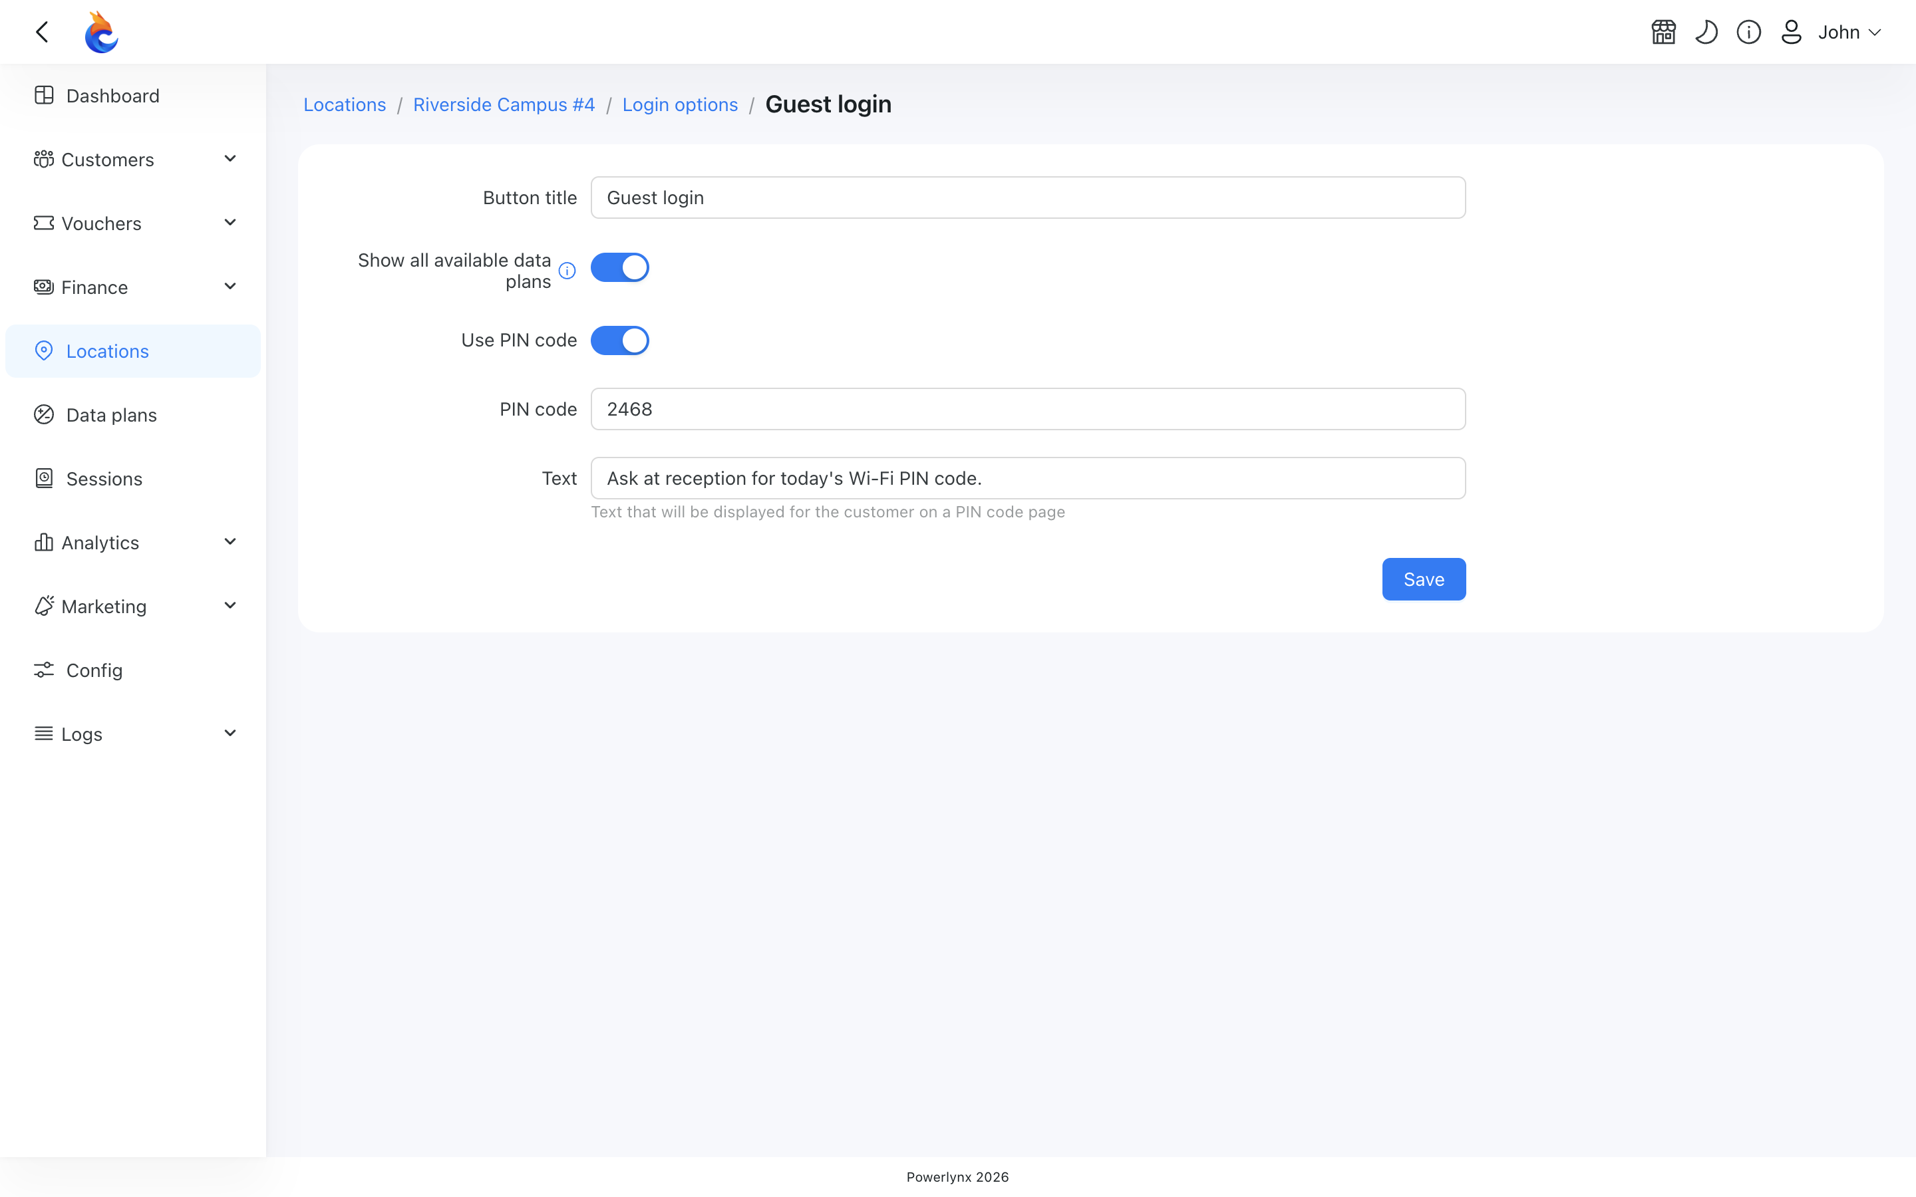Click the Logs lines icon

(x=43, y=734)
